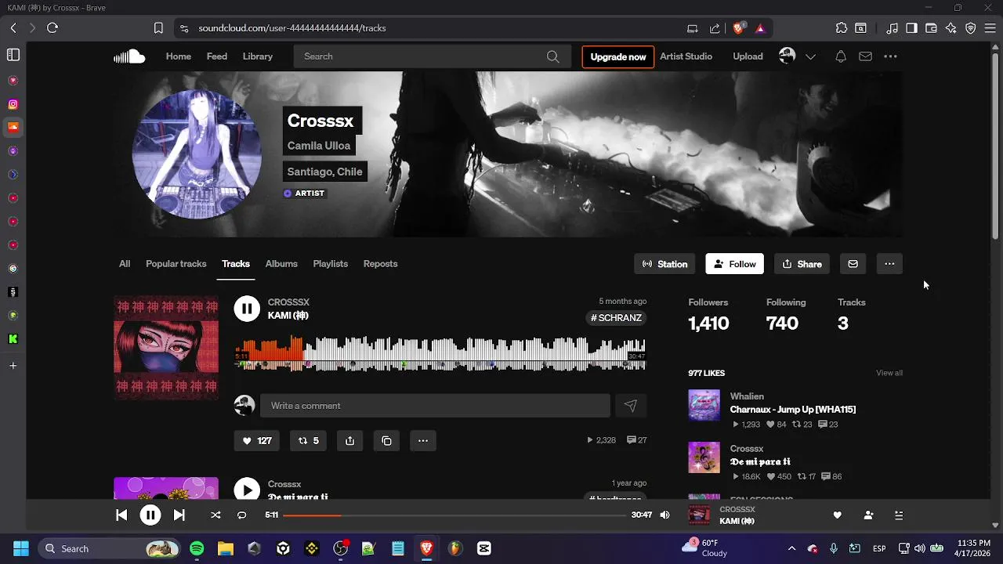Follow Crosssx with the Follow button
The image size is (1003, 564).
735,264
